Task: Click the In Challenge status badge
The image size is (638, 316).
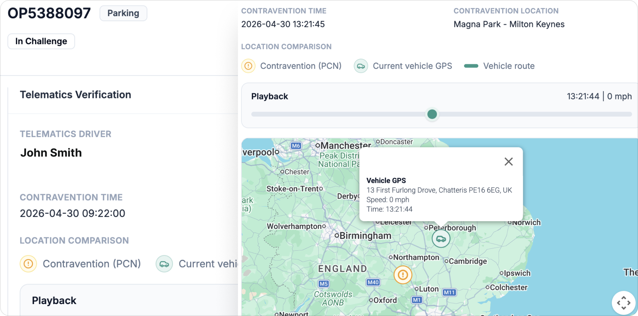Action: [x=41, y=41]
